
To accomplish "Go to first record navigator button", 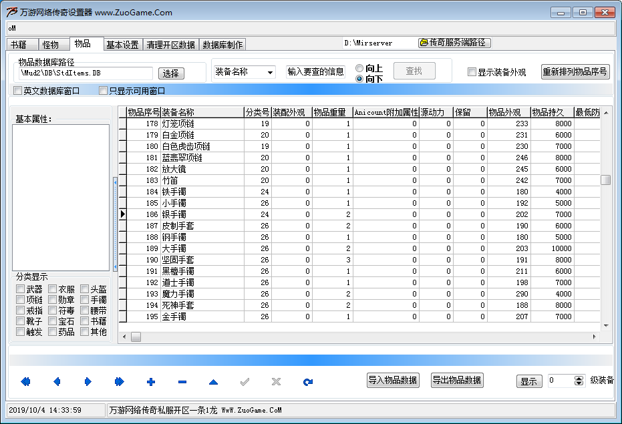I will [x=25, y=382].
